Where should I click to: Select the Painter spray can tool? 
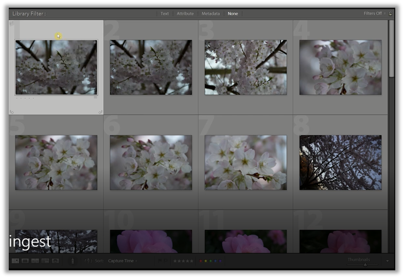point(73,261)
